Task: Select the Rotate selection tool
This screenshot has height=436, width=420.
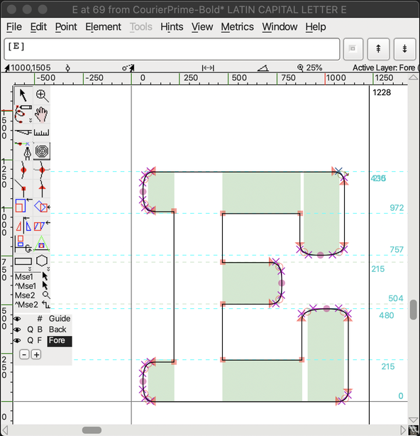Action: point(42,207)
